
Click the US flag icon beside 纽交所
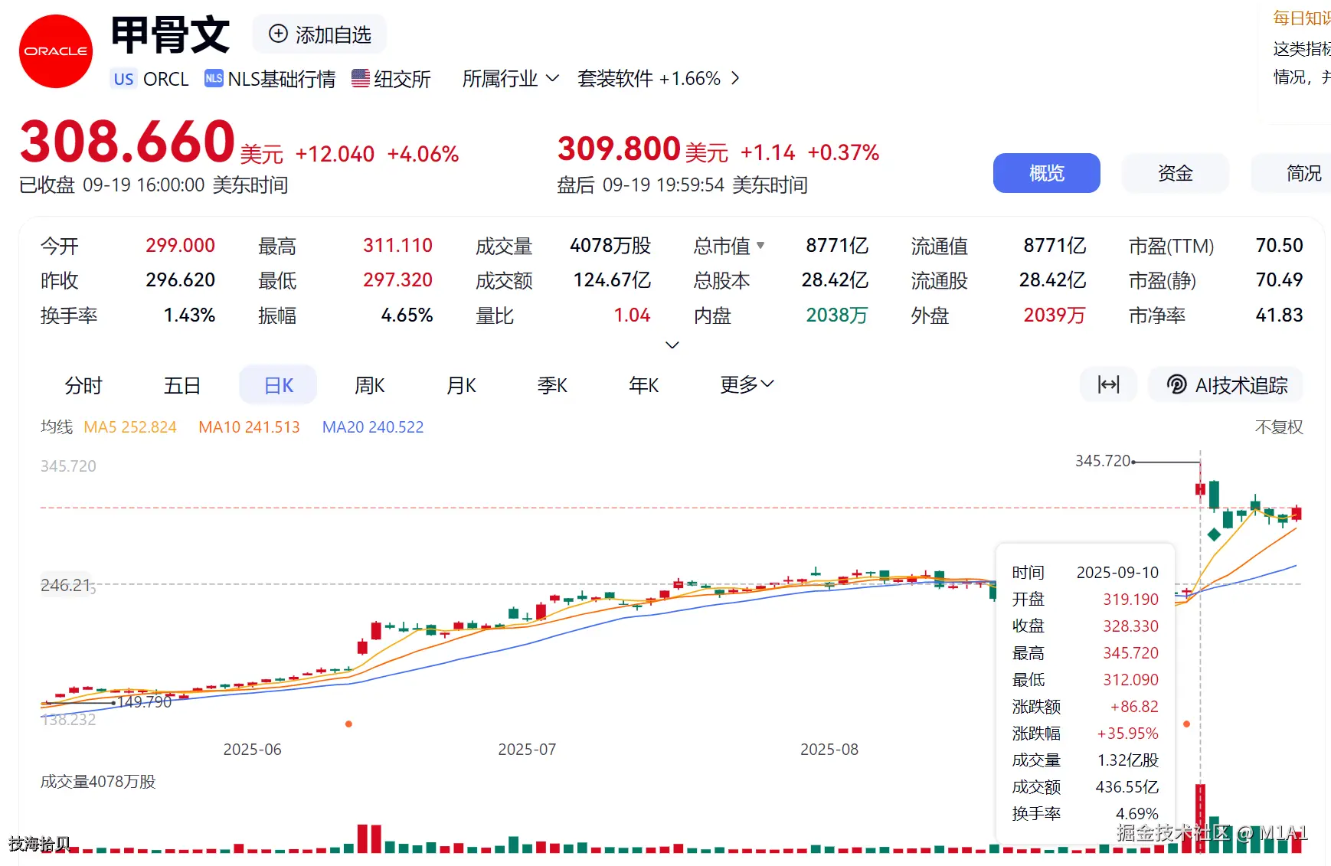pyautogui.click(x=361, y=78)
